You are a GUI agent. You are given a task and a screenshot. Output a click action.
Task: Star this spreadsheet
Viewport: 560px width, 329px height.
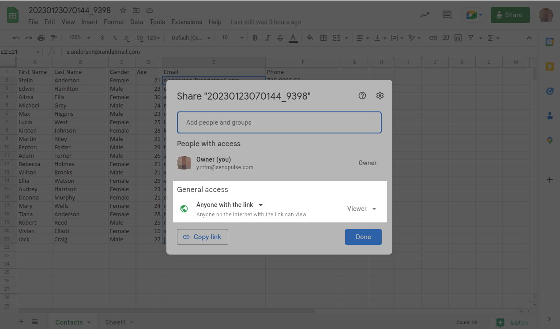point(123,10)
